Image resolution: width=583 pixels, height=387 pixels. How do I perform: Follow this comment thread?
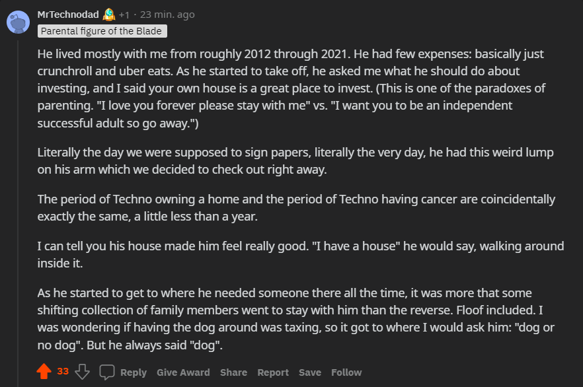point(346,372)
